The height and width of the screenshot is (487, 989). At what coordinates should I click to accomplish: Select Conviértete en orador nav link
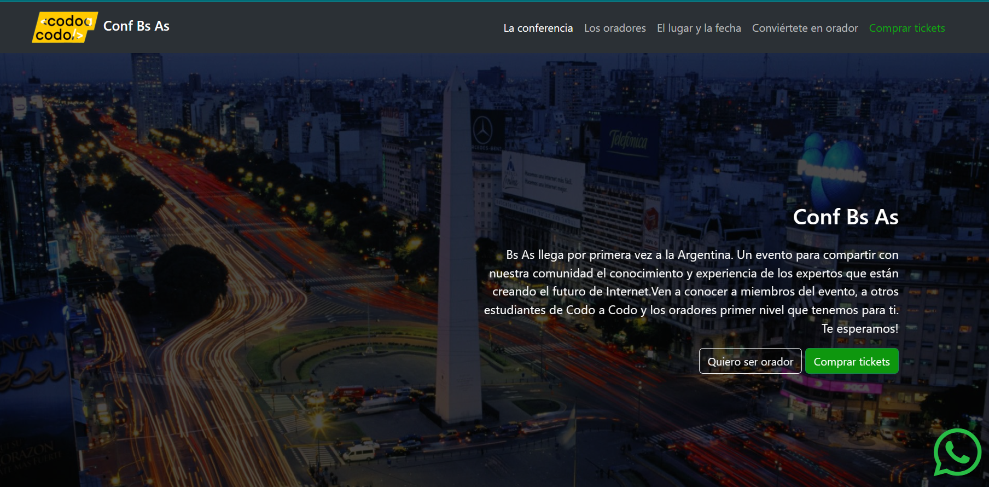805,28
